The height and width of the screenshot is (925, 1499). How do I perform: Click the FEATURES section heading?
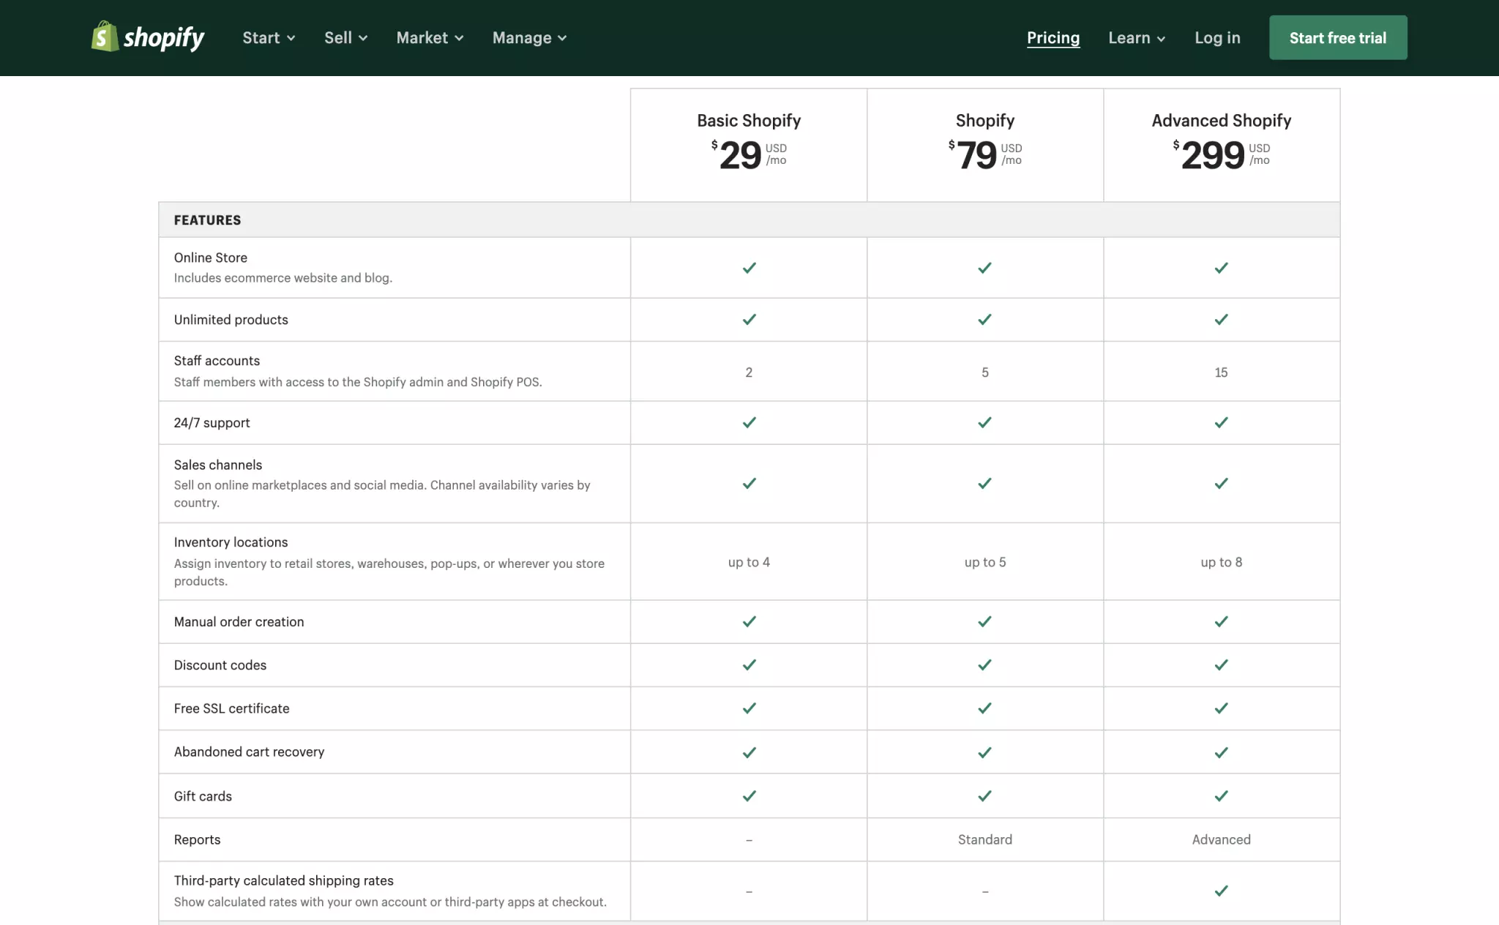point(207,220)
